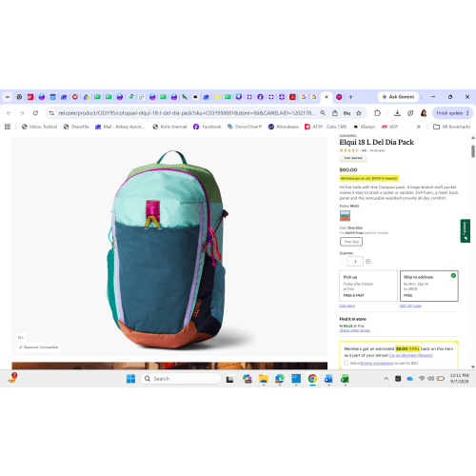Open the Windows Start button
The height and width of the screenshot is (476, 476).
[130, 379]
